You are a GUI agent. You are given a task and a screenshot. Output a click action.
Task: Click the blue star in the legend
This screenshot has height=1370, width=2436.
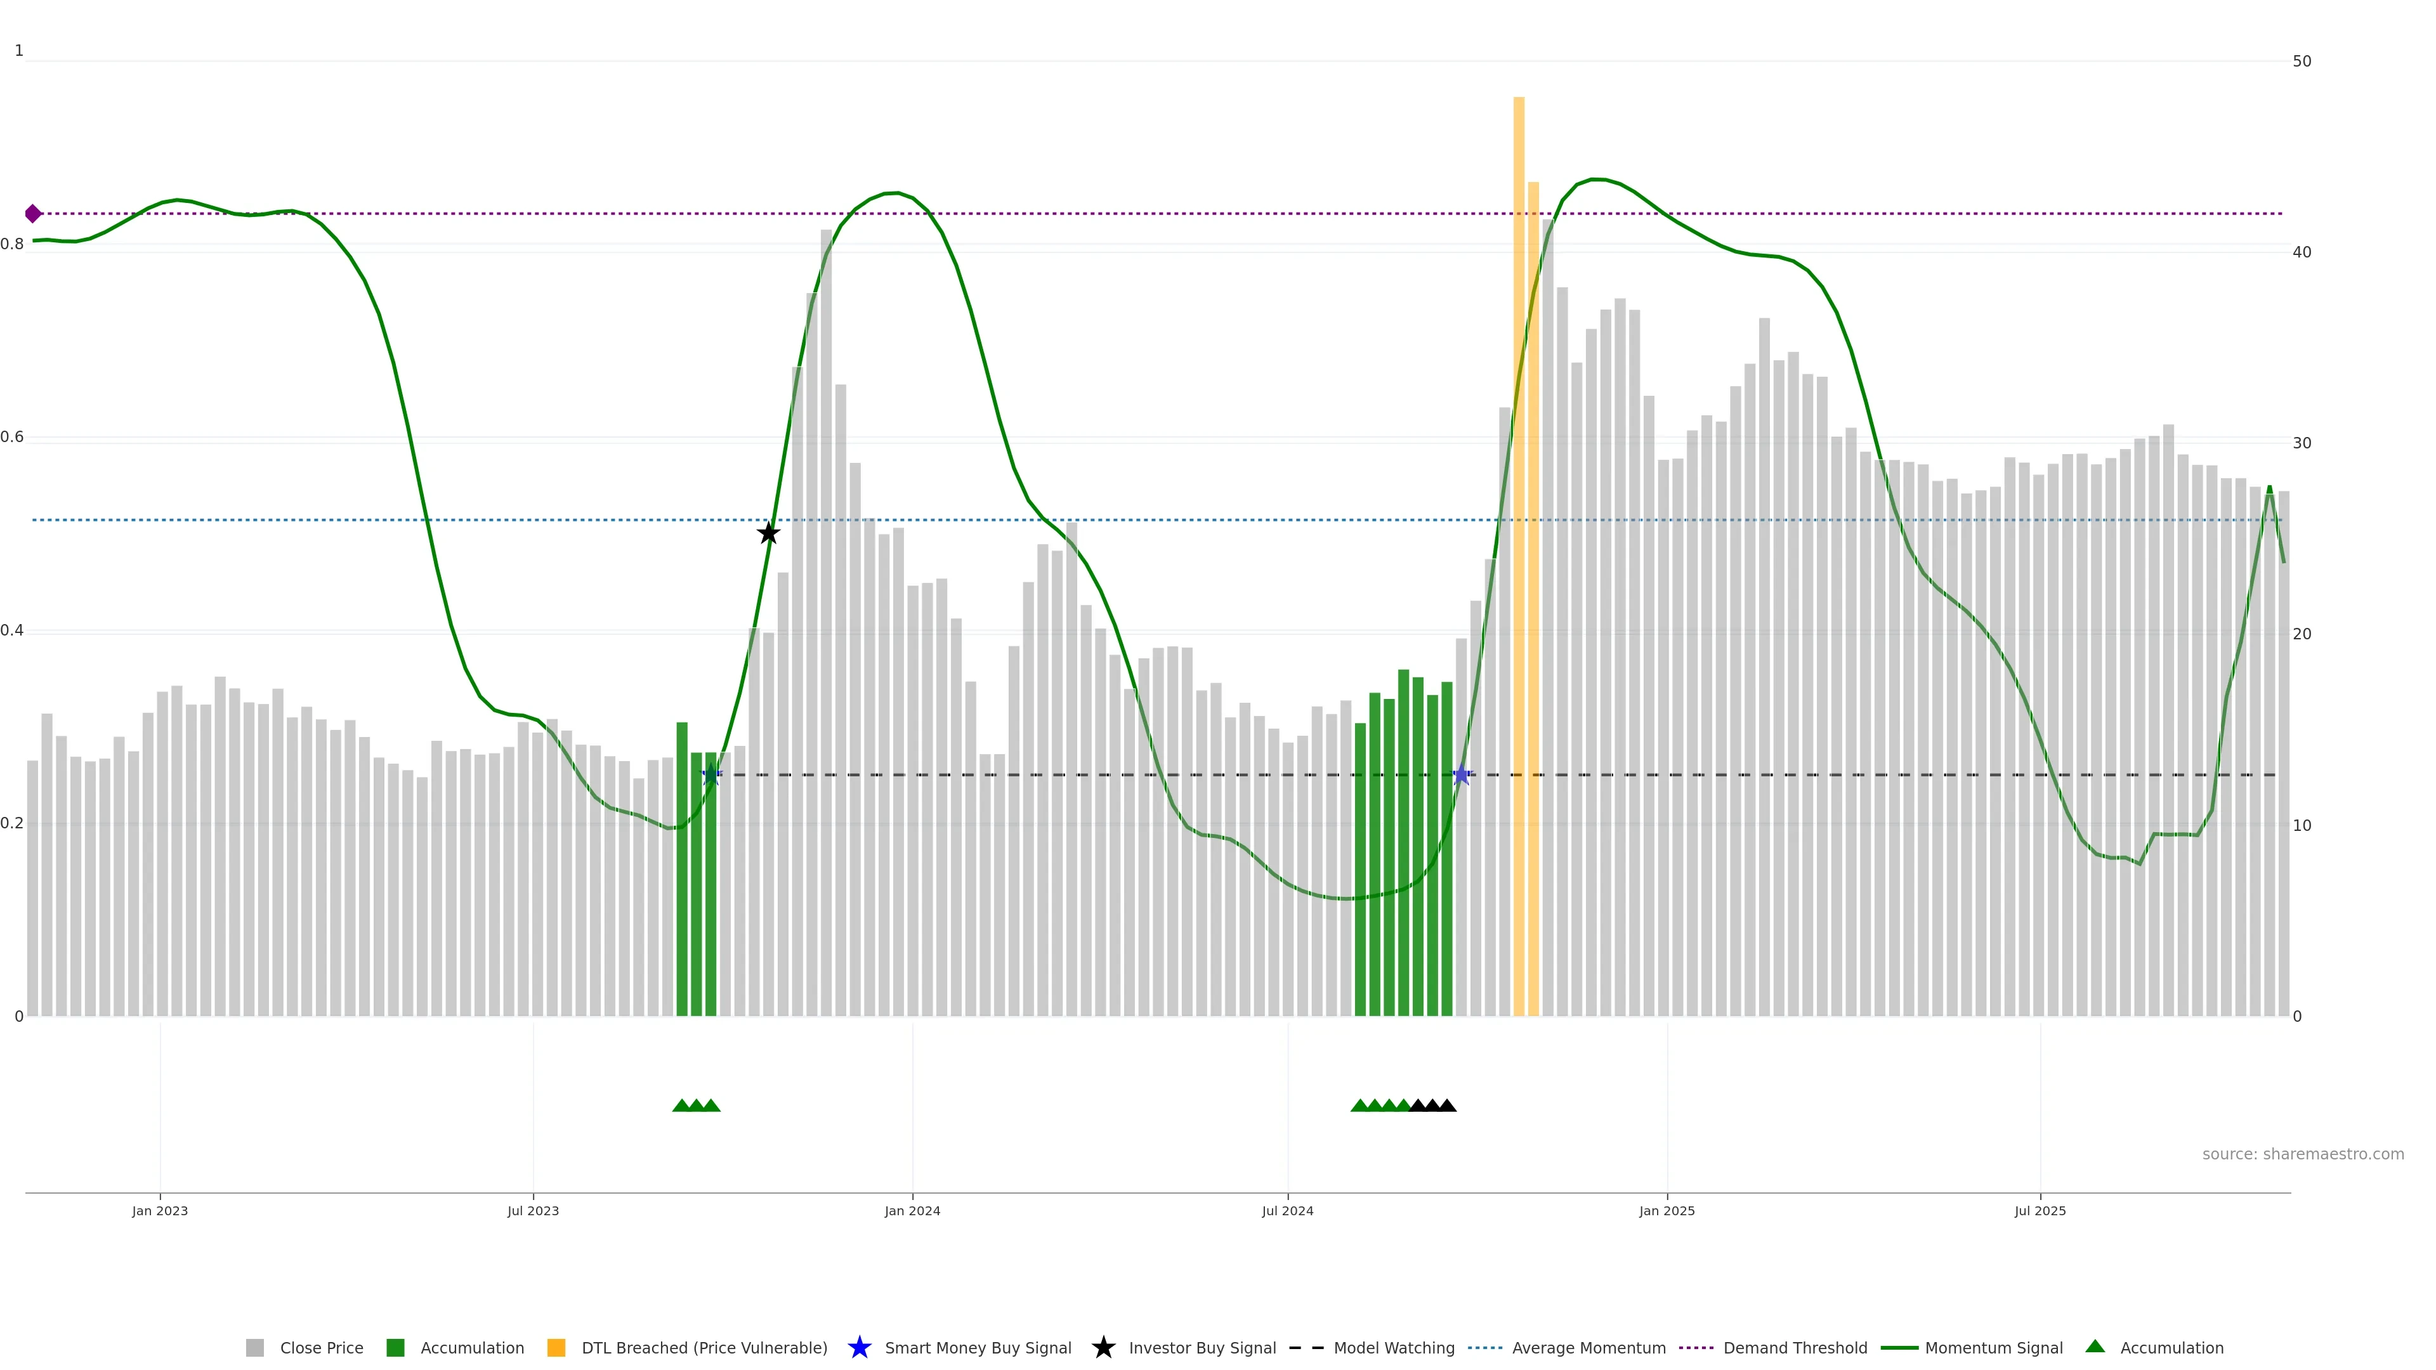click(x=859, y=1347)
